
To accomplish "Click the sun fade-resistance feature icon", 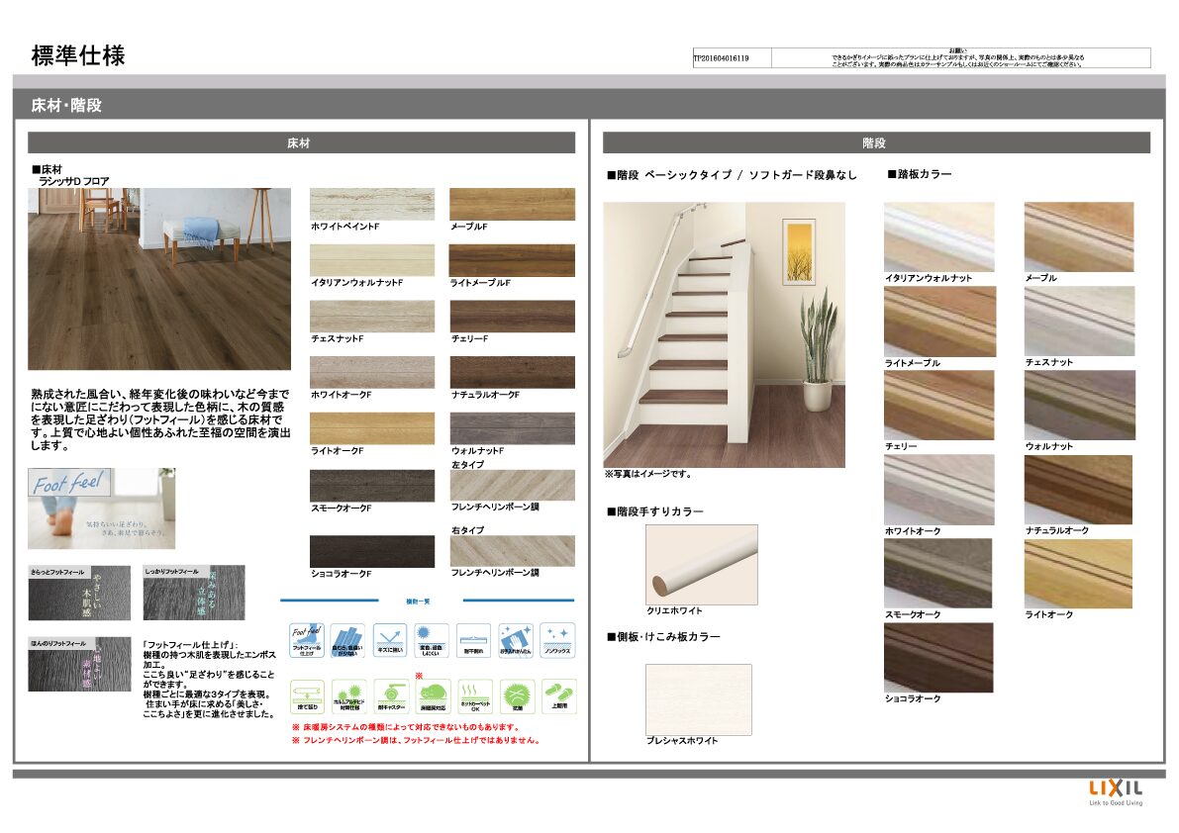I will tap(432, 640).
